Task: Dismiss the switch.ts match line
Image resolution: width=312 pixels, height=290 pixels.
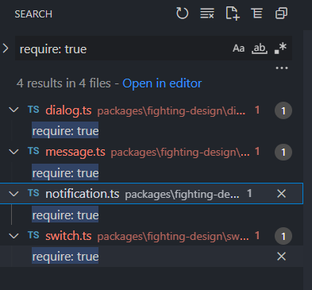Action: [281, 257]
